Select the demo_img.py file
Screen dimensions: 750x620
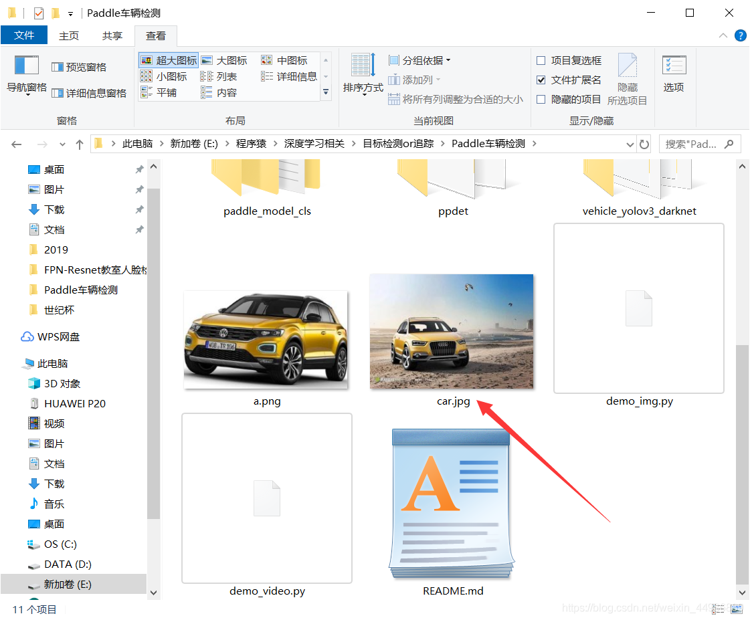coord(638,316)
